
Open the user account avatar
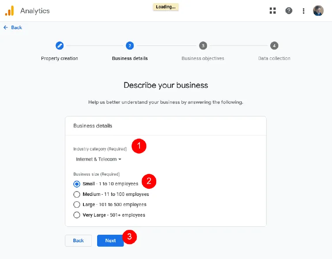coord(318,11)
